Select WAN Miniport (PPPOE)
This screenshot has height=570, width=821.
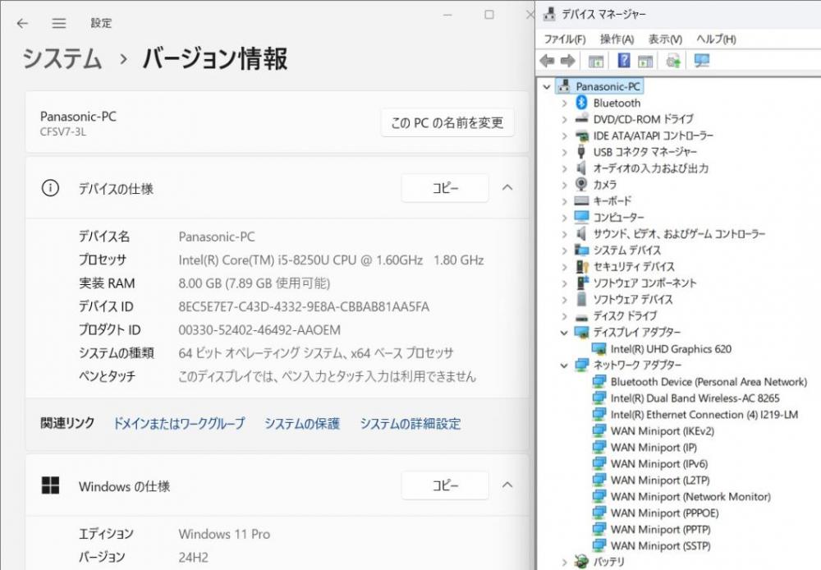[x=664, y=513]
